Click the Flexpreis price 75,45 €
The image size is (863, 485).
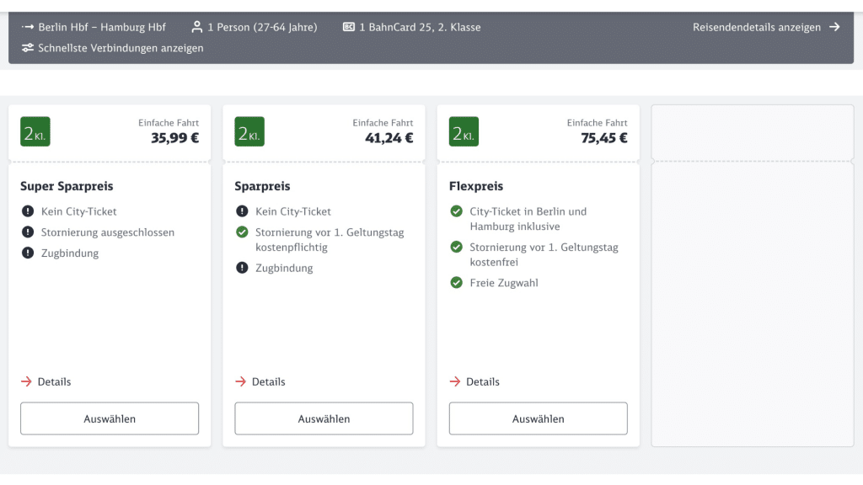coord(603,138)
